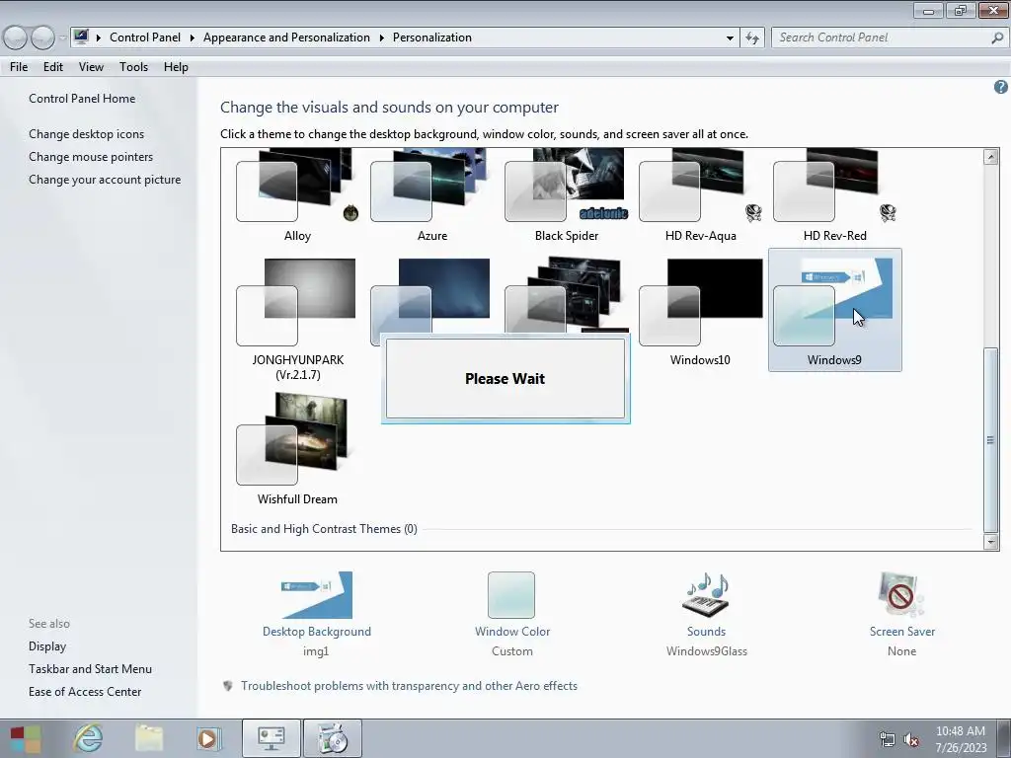Open Ease of Access Center link

click(85, 692)
